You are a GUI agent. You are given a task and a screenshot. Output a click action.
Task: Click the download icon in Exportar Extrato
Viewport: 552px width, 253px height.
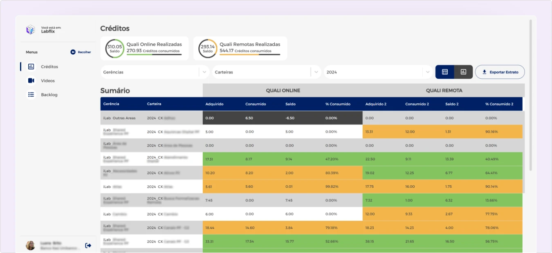pyautogui.click(x=484, y=72)
